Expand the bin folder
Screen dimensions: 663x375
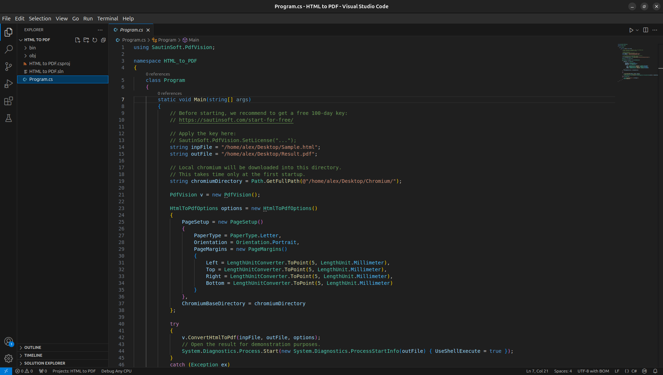point(33,48)
